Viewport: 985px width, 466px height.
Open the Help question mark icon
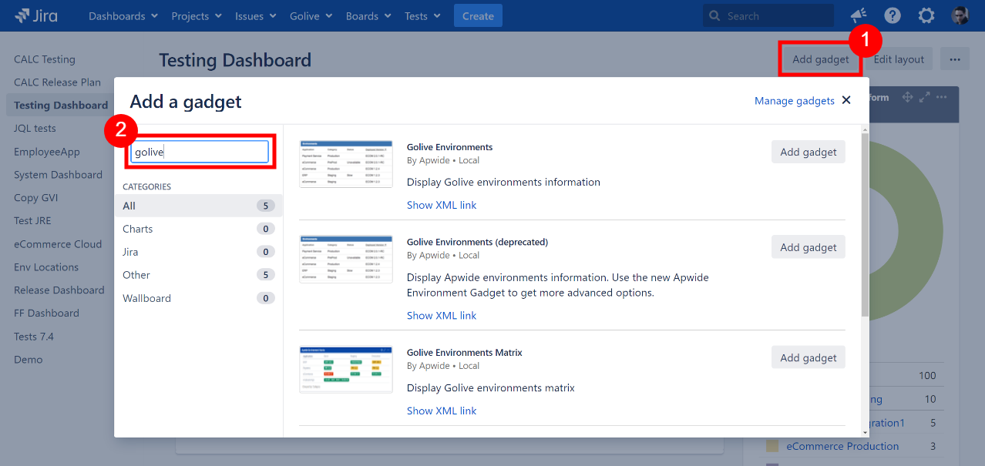point(893,15)
